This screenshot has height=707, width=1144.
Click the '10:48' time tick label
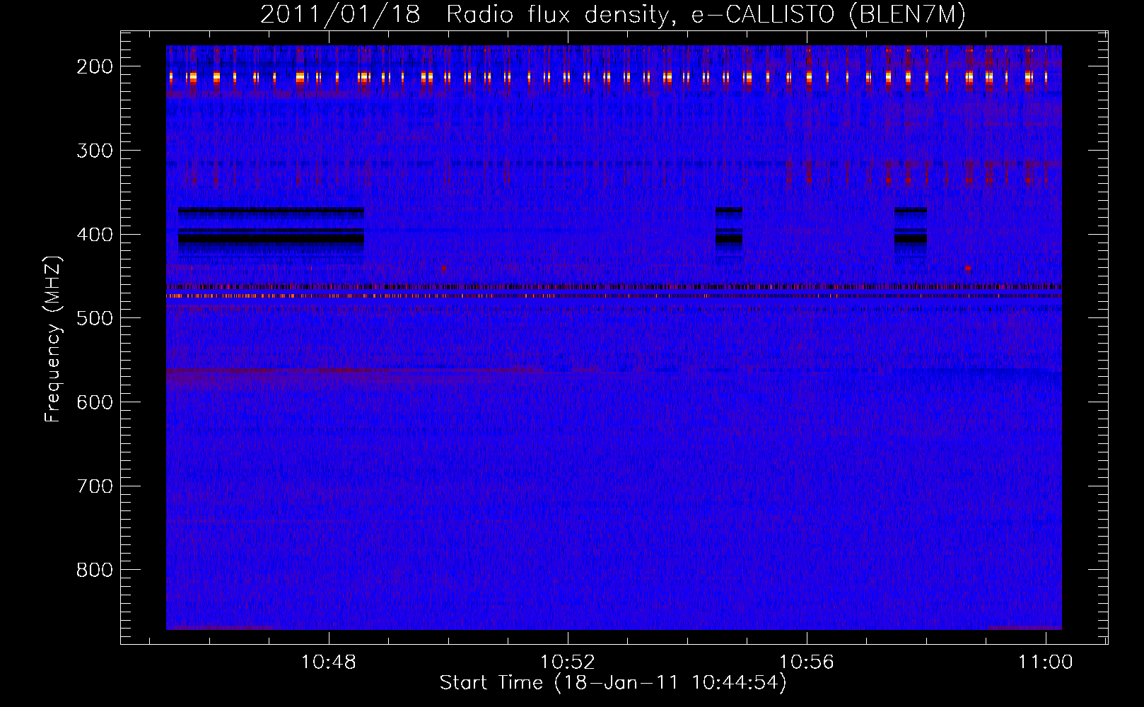329,662
